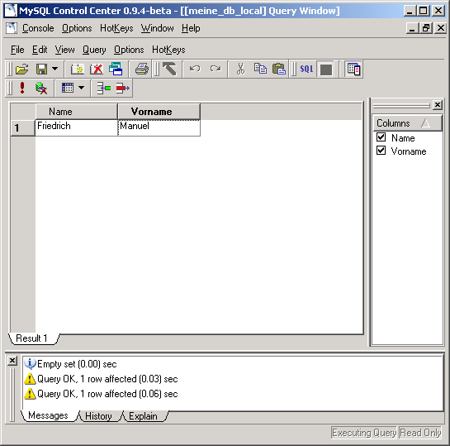The image size is (450, 446).
Task: Click the insert record green arrow icon
Action: 103,88
